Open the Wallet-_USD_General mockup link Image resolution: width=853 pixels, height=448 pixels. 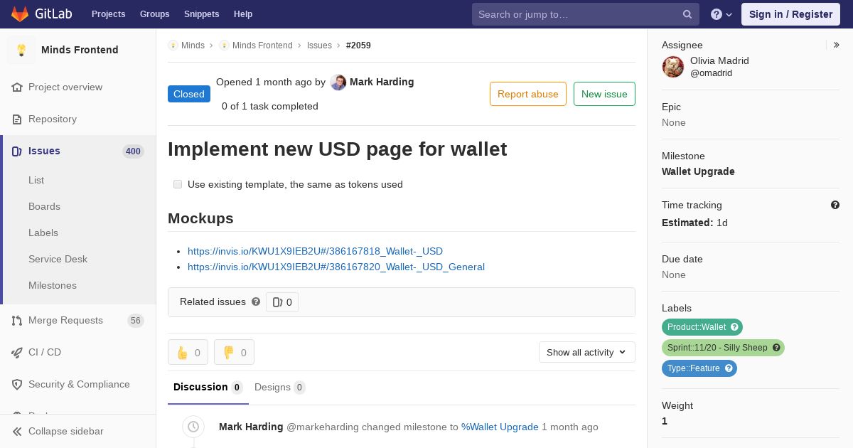[336, 267]
